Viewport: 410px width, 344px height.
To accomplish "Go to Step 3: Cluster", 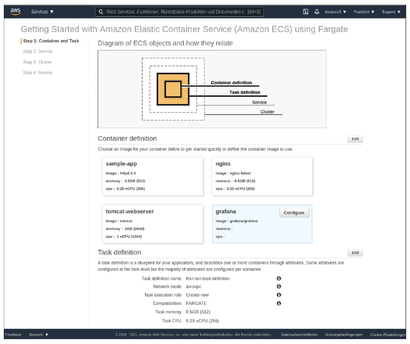I will pos(37,62).
